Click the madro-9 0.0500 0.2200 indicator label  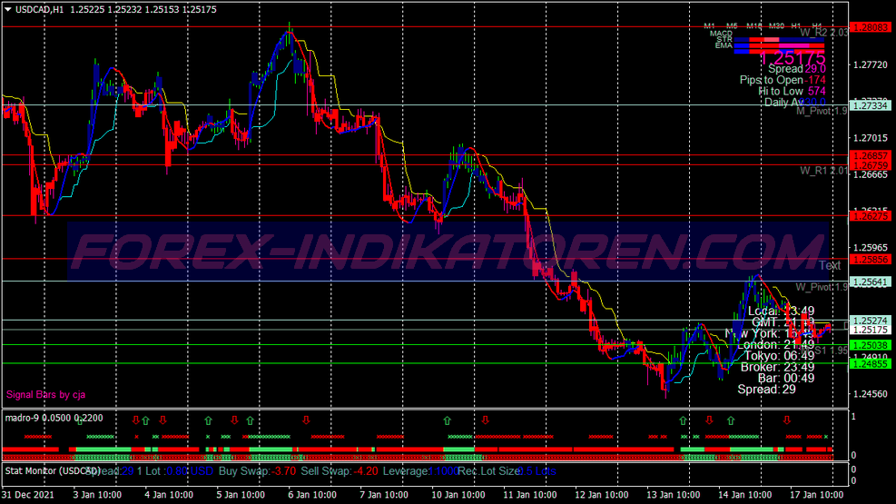54,418
